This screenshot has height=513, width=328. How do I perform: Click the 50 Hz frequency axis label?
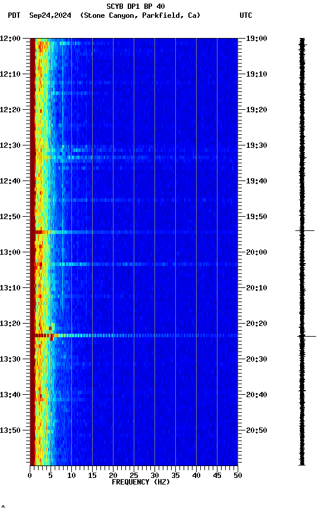238,476
